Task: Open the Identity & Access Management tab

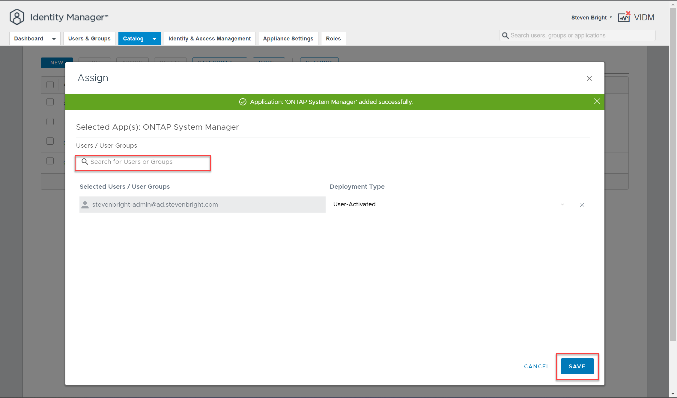Action: tap(209, 39)
